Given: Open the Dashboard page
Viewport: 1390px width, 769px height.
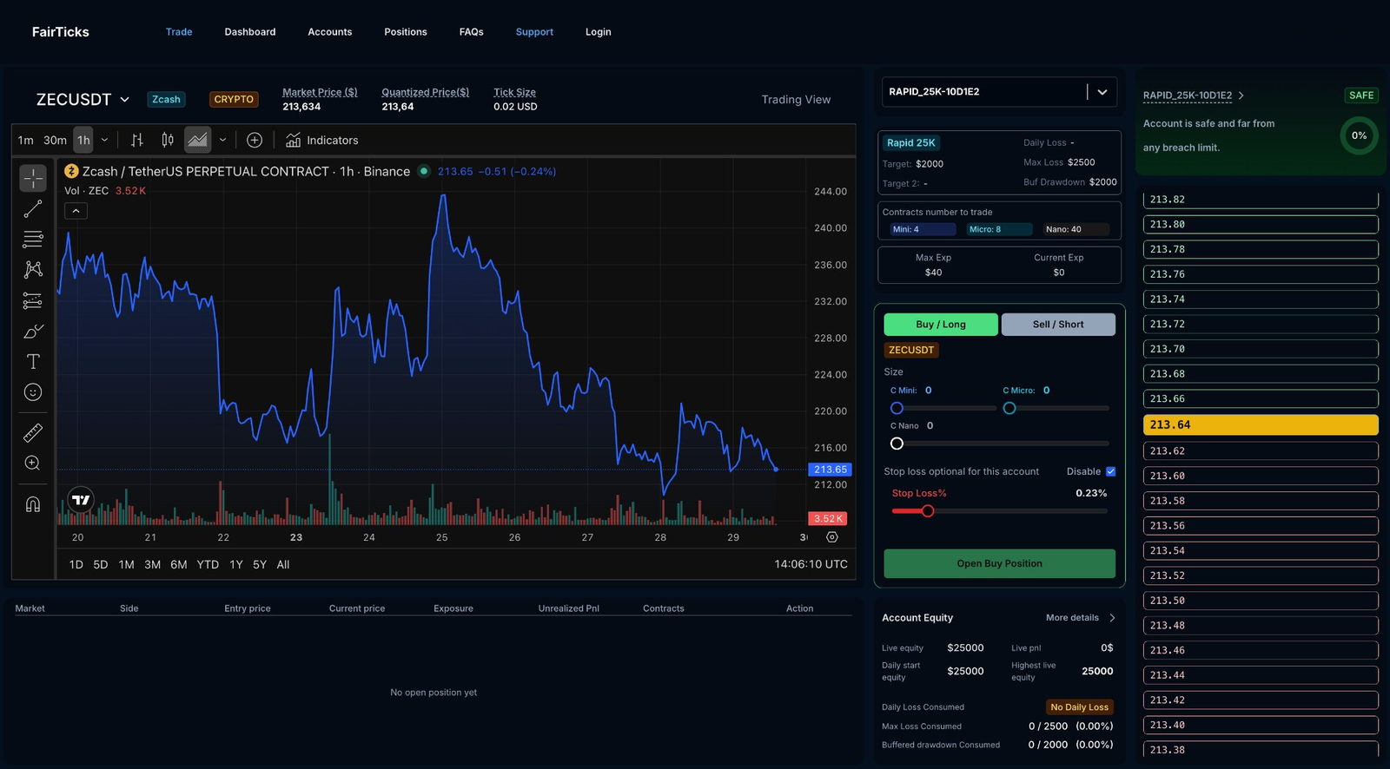Looking at the screenshot, I should (x=250, y=32).
